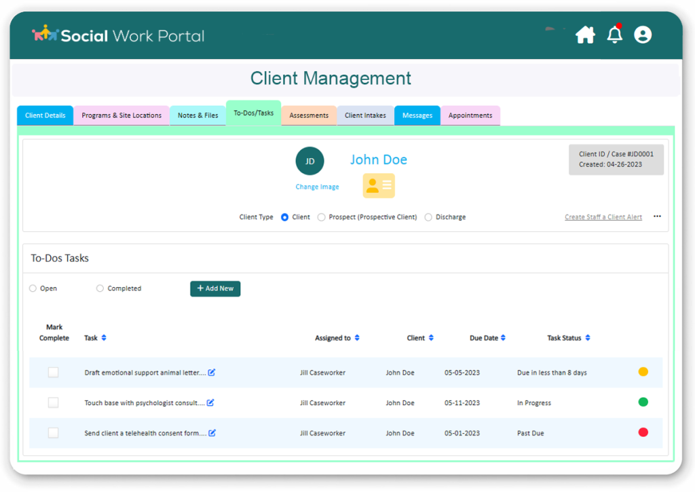Click the red Past Due status dot
This screenshot has width=695, height=492.
coord(644,432)
